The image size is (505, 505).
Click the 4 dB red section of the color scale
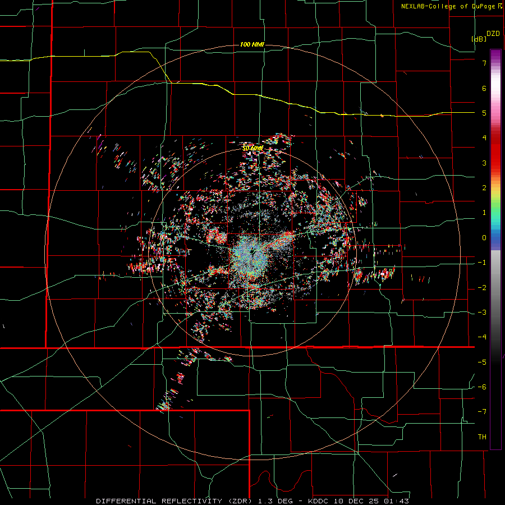(x=495, y=137)
